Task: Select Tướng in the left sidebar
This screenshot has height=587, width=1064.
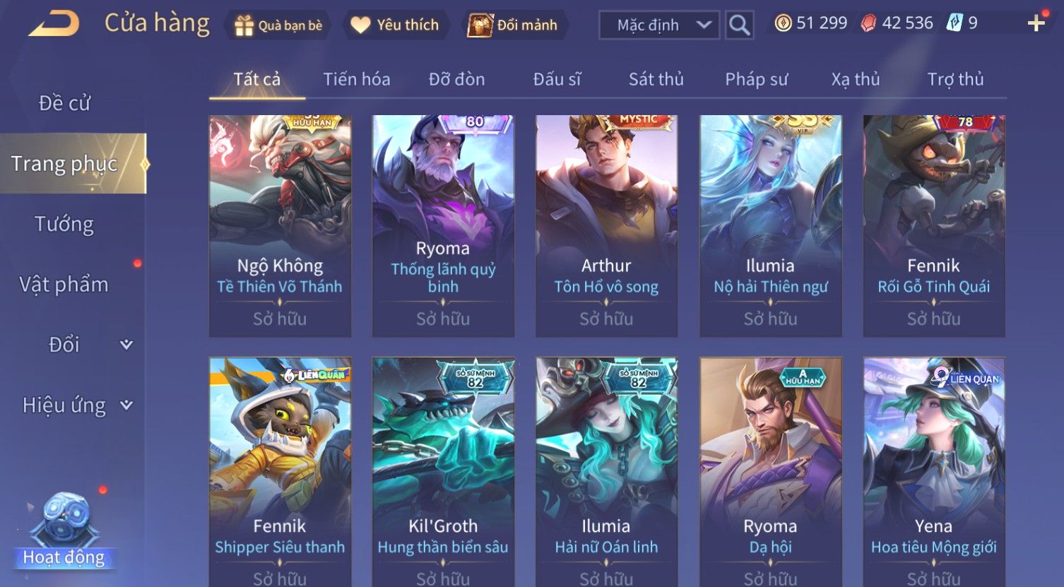Action: [x=64, y=224]
